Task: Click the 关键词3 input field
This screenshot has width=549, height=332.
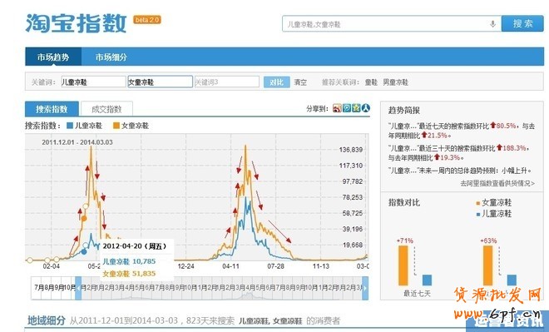Action: (227, 82)
